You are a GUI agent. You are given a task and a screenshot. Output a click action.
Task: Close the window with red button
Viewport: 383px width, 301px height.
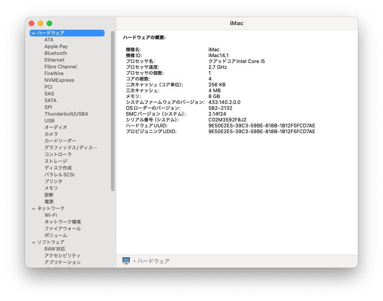point(31,23)
